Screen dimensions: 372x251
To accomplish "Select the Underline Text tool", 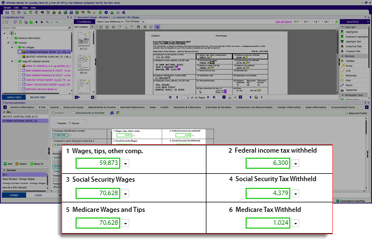I will click(355, 45).
